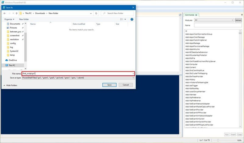
Task: Refresh the commands list
Action: point(238,20)
